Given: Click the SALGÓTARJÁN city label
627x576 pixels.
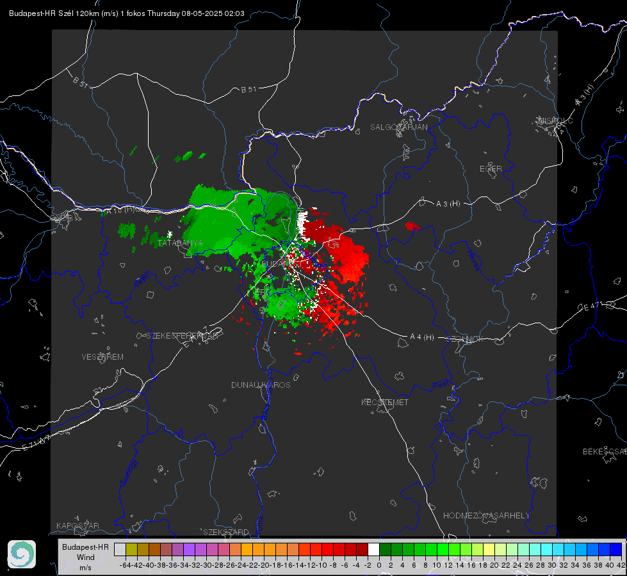Looking at the screenshot, I should [398, 127].
